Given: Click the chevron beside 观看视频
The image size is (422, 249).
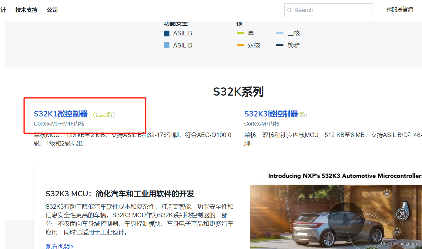Looking at the screenshot, I should (72, 247).
